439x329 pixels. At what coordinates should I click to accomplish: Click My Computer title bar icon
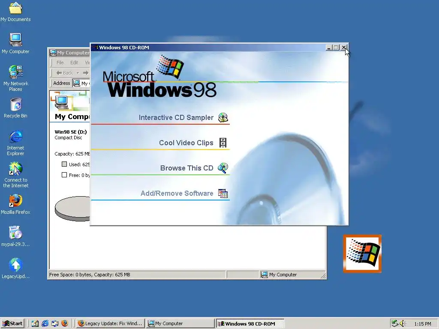tap(53, 52)
